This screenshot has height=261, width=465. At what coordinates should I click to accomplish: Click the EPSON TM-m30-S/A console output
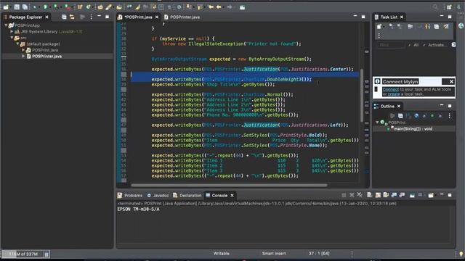tap(138, 210)
